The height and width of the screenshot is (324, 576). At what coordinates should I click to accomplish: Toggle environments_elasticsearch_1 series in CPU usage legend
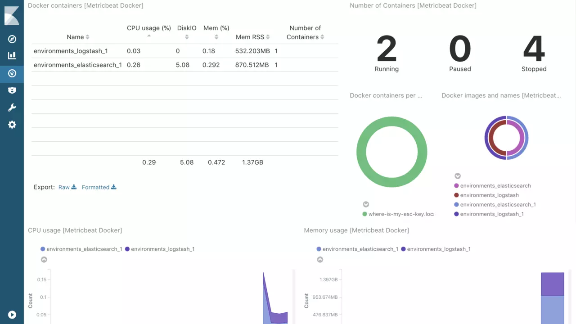(x=81, y=249)
